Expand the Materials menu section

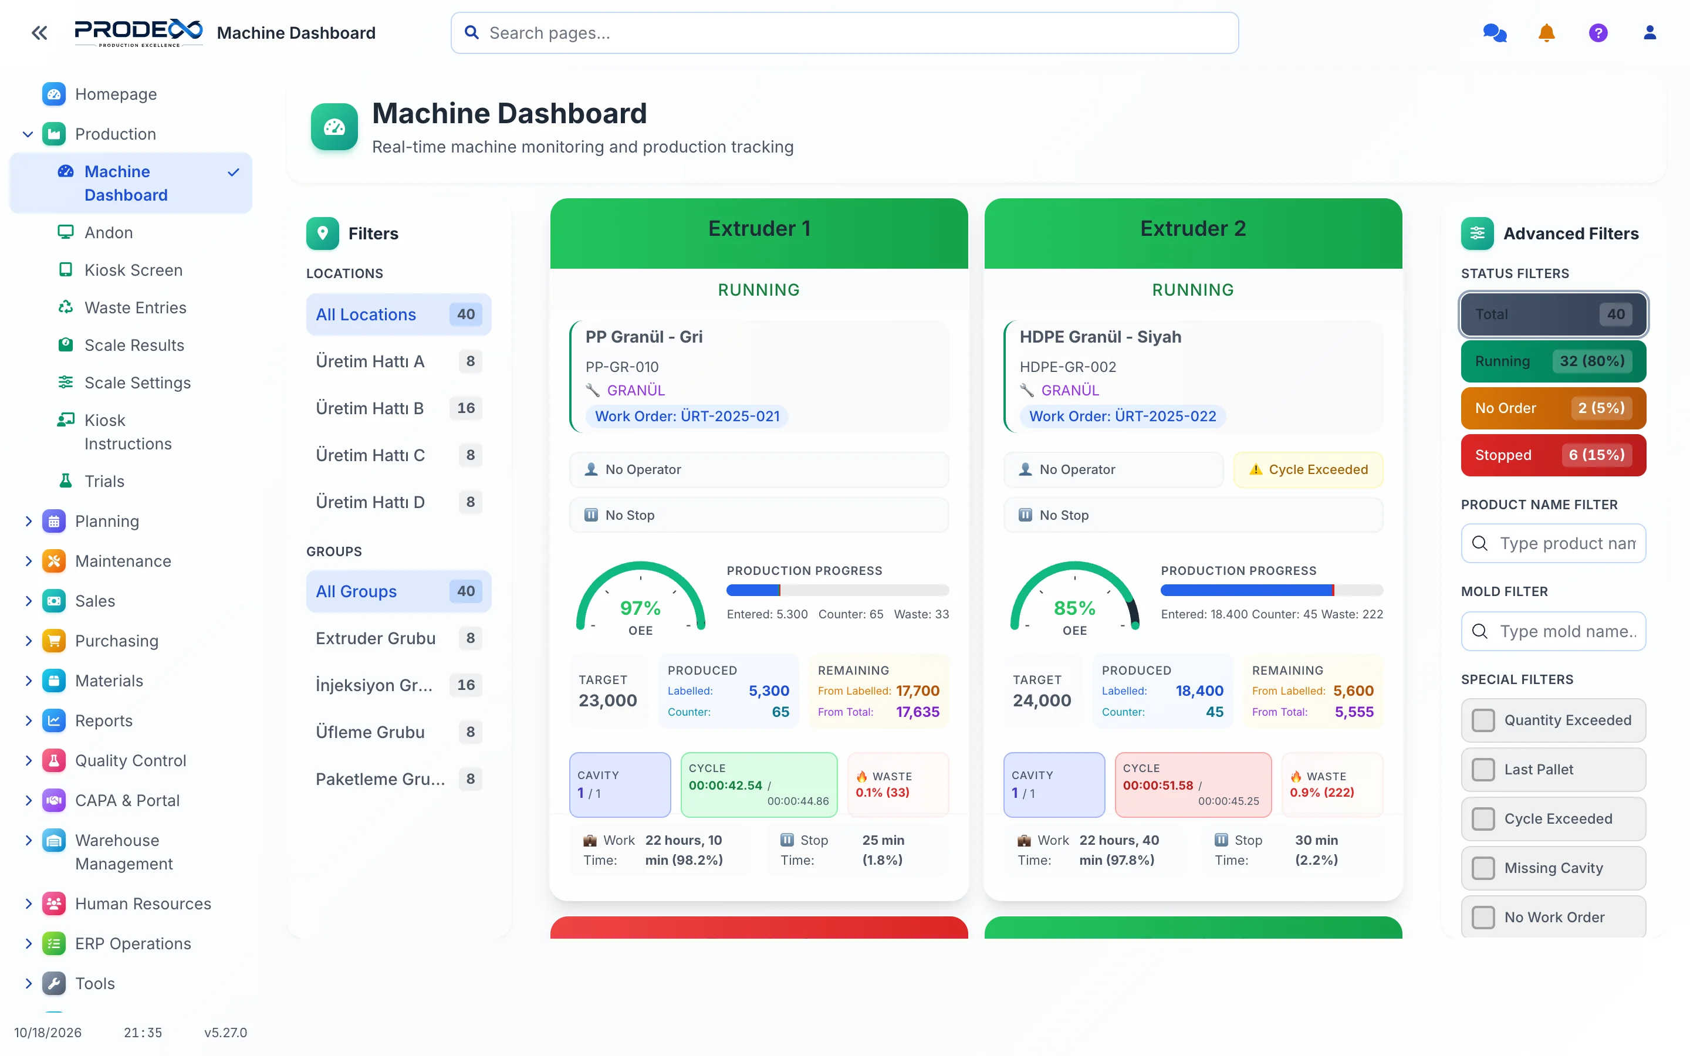tap(28, 681)
